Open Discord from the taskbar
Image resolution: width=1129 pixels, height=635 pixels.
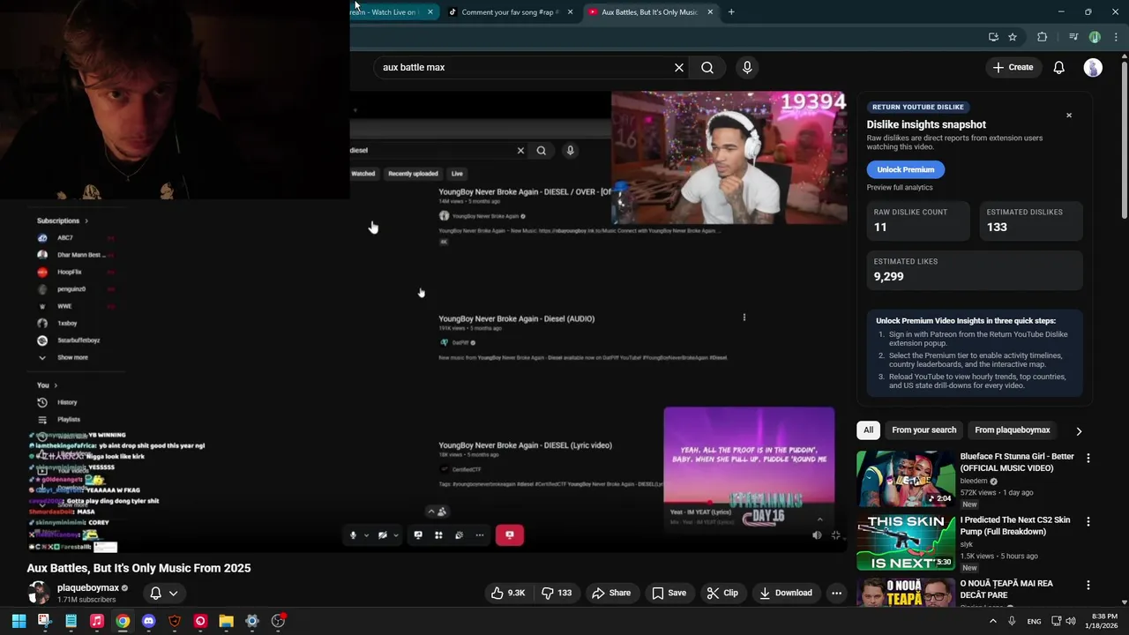click(148, 621)
